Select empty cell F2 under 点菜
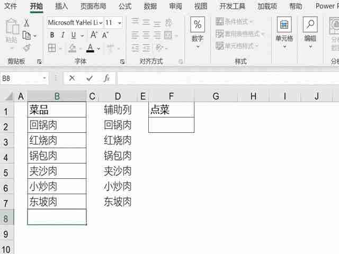 tap(171, 125)
